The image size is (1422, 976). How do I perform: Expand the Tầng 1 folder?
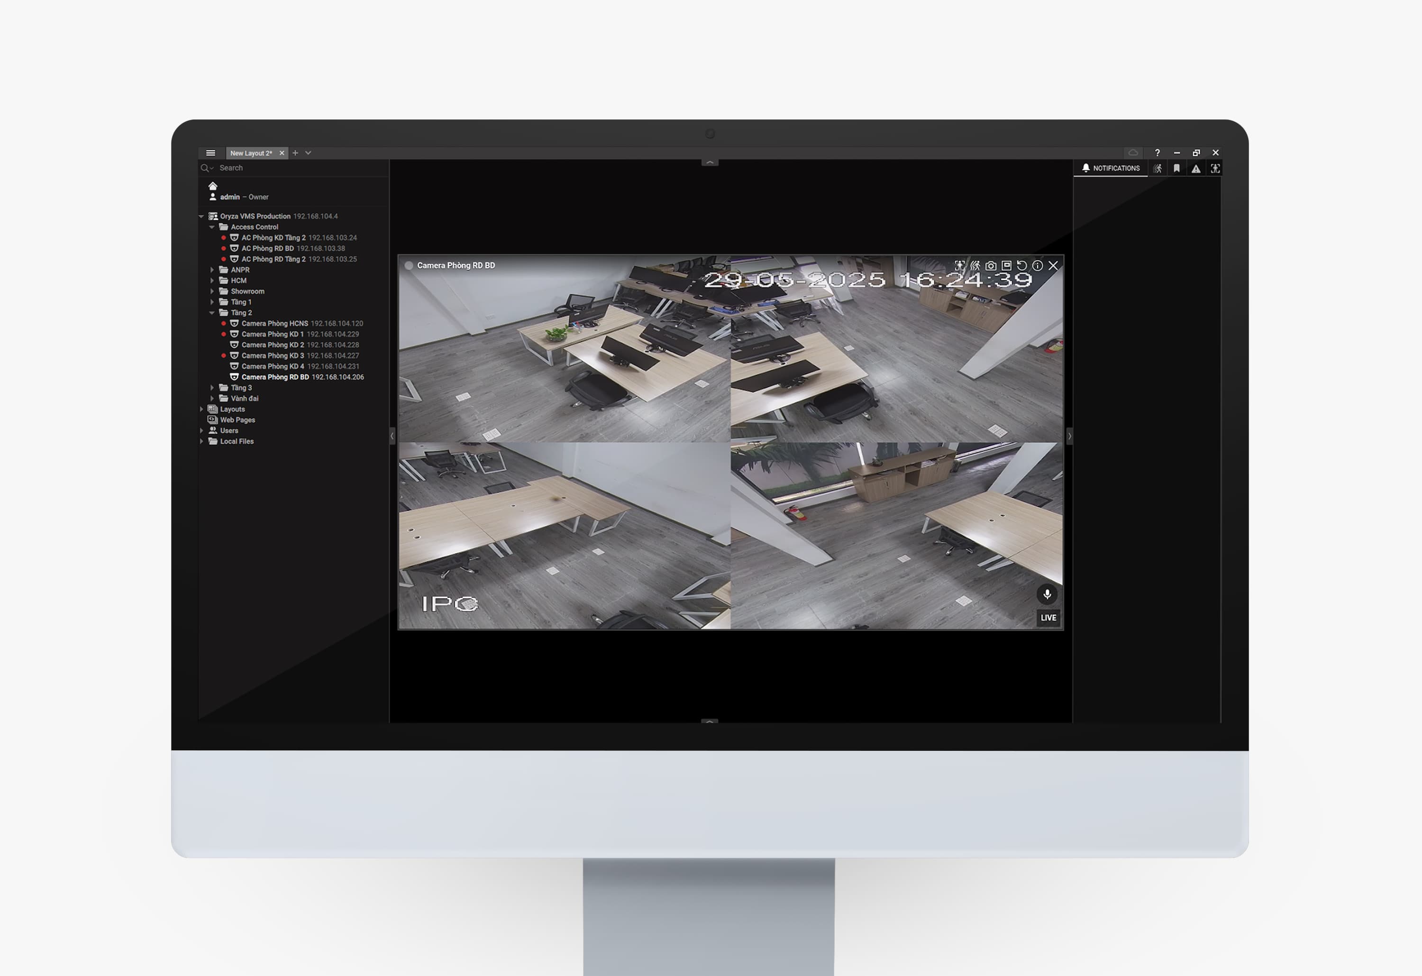(212, 301)
